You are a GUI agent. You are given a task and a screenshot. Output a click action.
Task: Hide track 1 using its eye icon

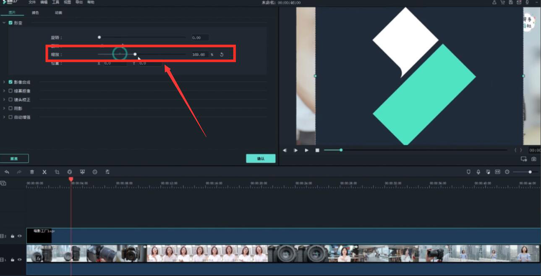pos(19,260)
